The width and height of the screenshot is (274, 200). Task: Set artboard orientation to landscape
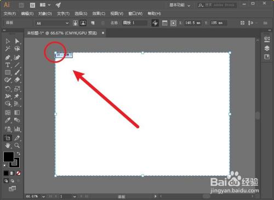click(83, 23)
